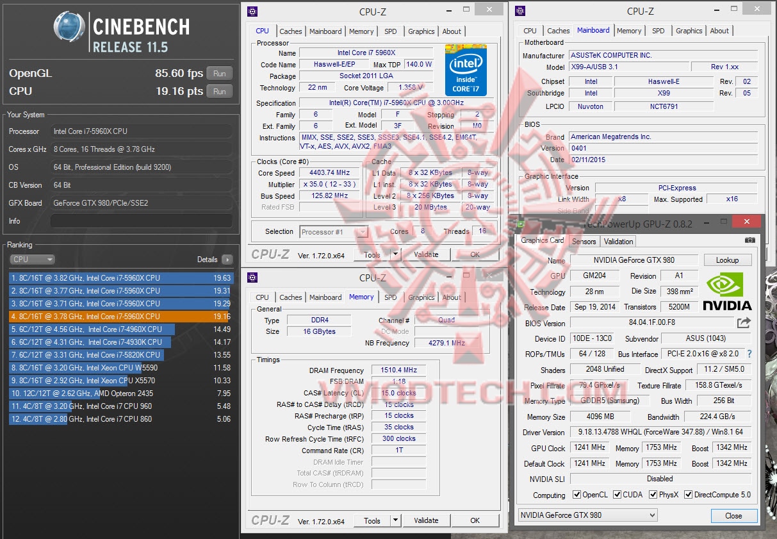Open the Tools dropdown arrow in the CPU-Z Memory window
Screen dimensions: 777x539
pyautogui.click(x=395, y=520)
